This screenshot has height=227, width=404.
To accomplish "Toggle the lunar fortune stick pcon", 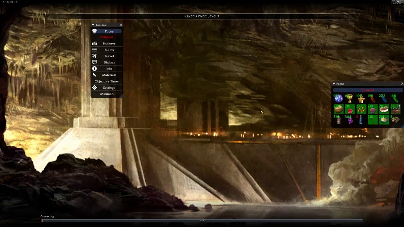I will point(372,120).
